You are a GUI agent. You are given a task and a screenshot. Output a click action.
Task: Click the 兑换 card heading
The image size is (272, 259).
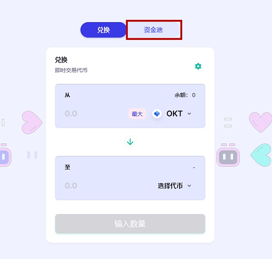pos(61,60)
